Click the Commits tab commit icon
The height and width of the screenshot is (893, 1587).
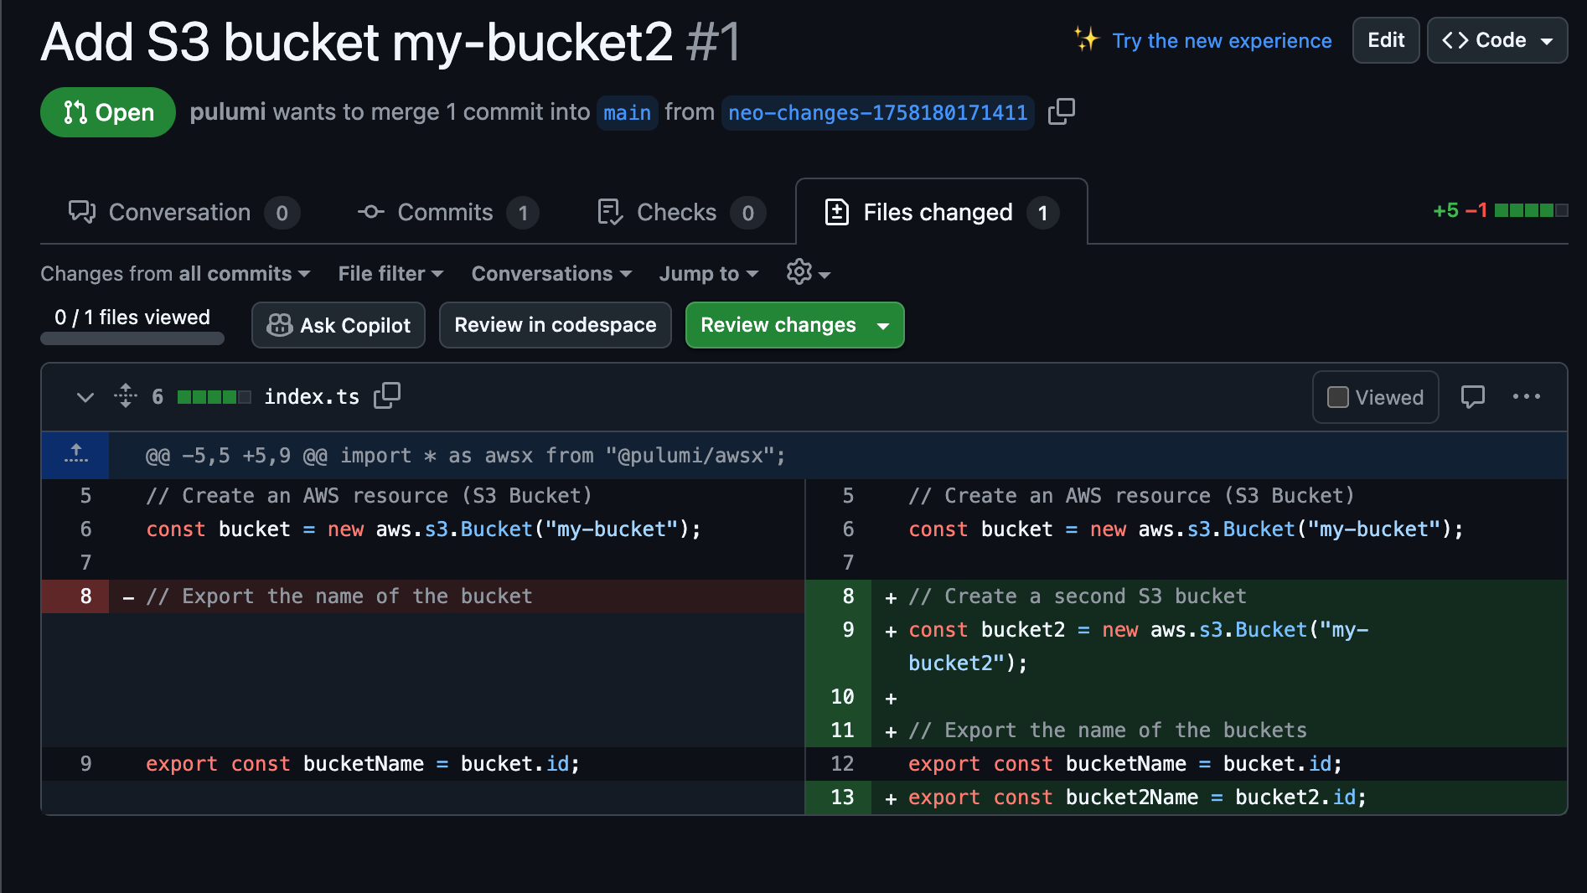pyautogui.click(x=371, y=212)
